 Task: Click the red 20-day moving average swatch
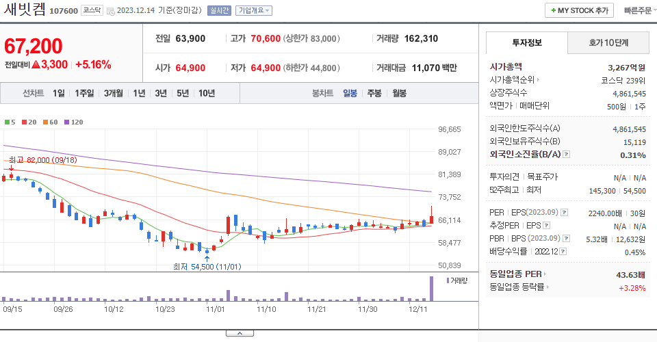[25, 122]
